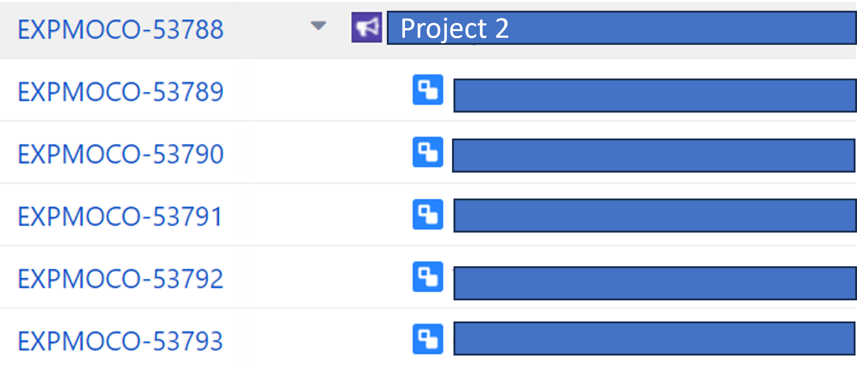Open the EXPMOCO-53789 issue link
Viewport: 857px width, 367px height.
120,91
